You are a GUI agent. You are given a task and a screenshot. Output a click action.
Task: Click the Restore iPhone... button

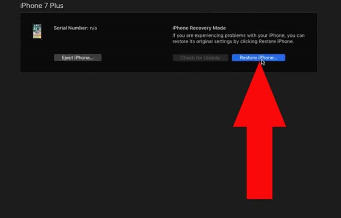(258, 57)
